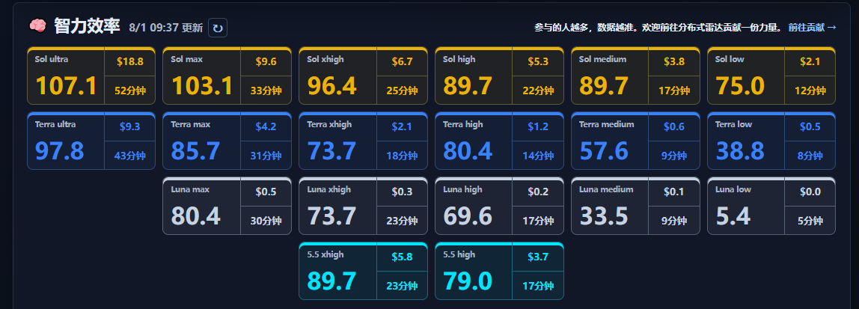The height and width of the screenshot is (309, 859).
Task: Select the 5.5 high score 79.0
Action: [x=468, y=281]
